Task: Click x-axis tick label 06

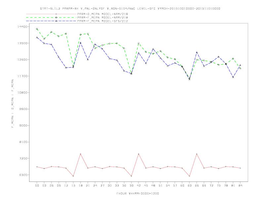Action: [x=52, y=185]
